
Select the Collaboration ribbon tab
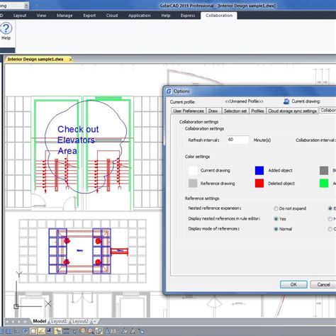pos(219,16)
